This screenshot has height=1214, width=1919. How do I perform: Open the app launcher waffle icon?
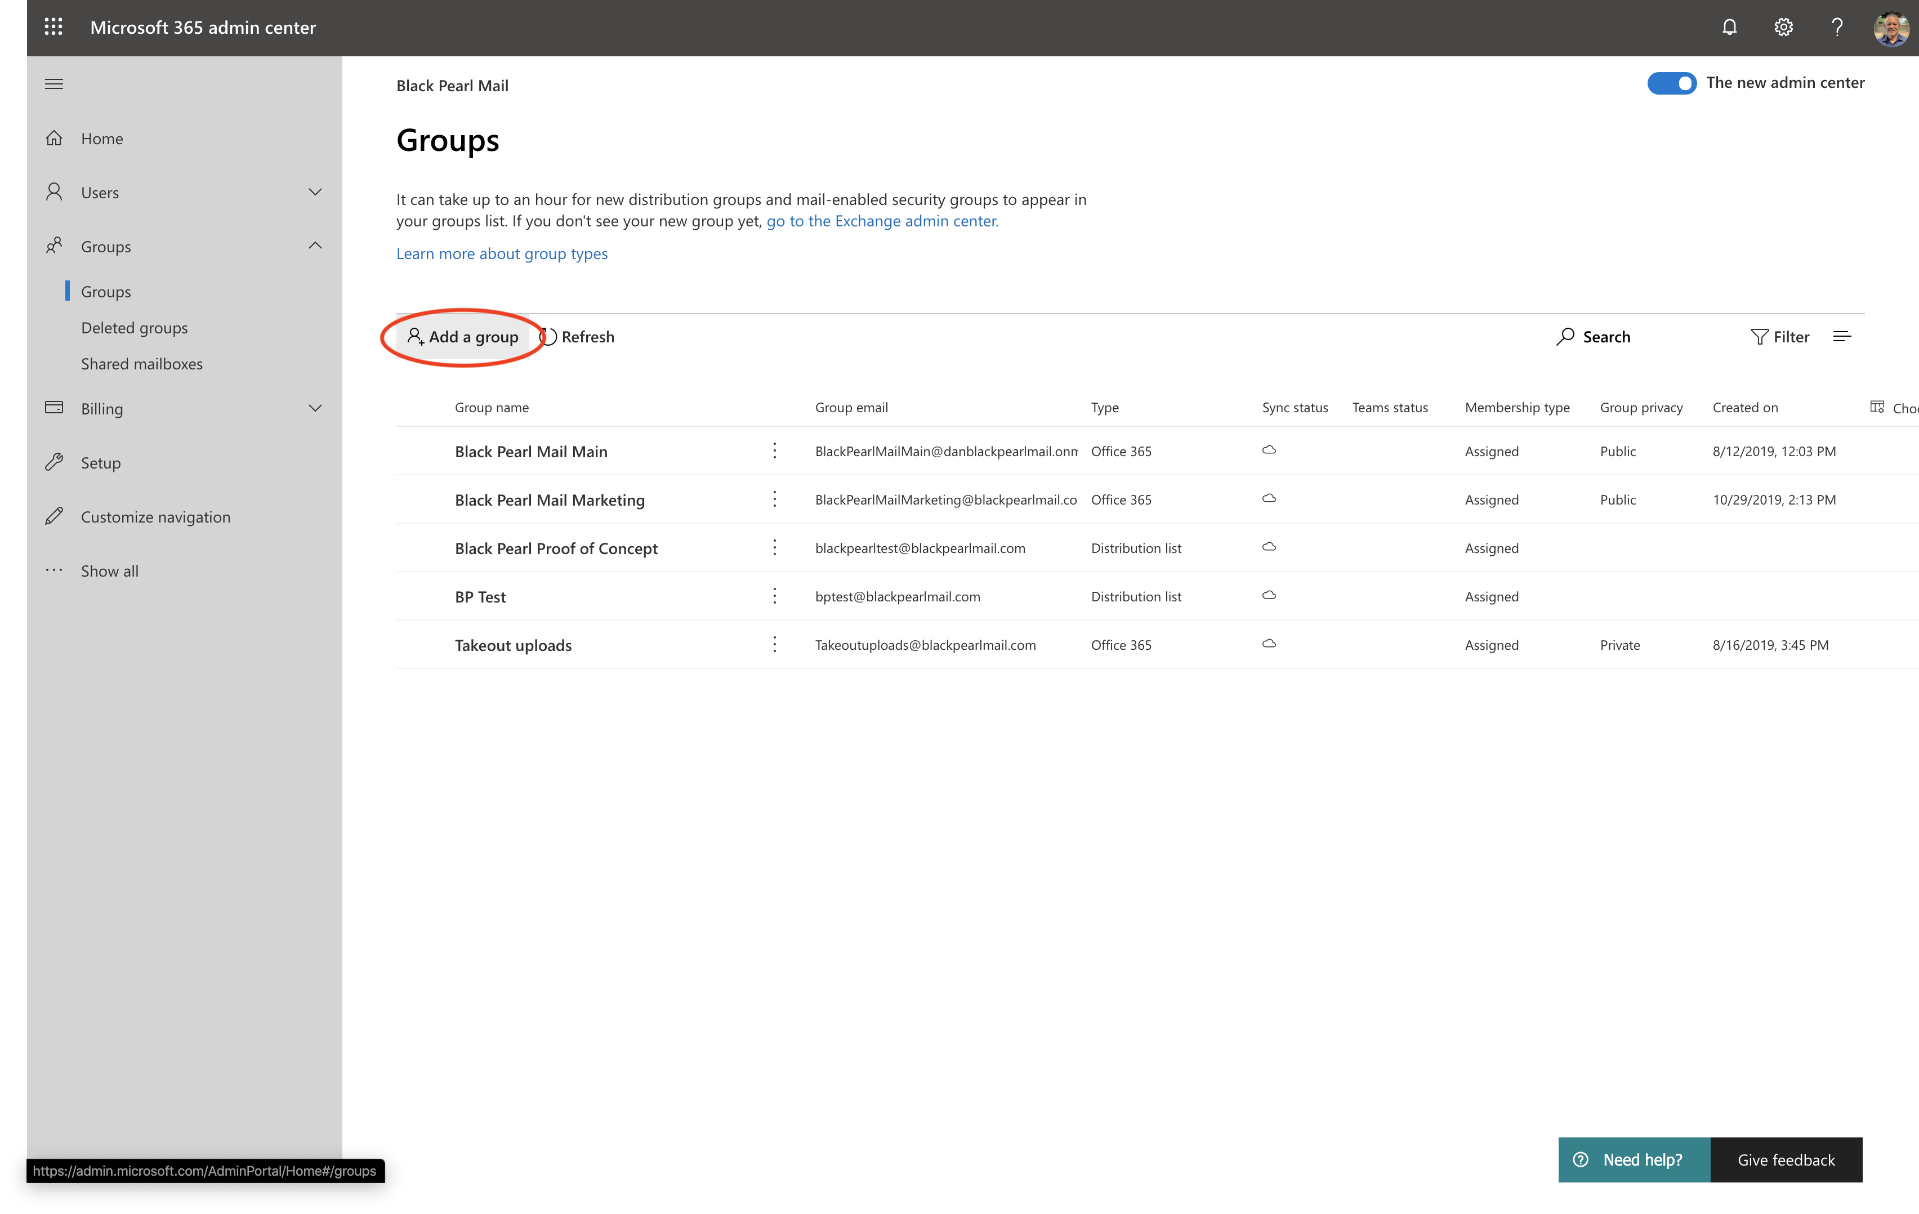tap(53, 27)
